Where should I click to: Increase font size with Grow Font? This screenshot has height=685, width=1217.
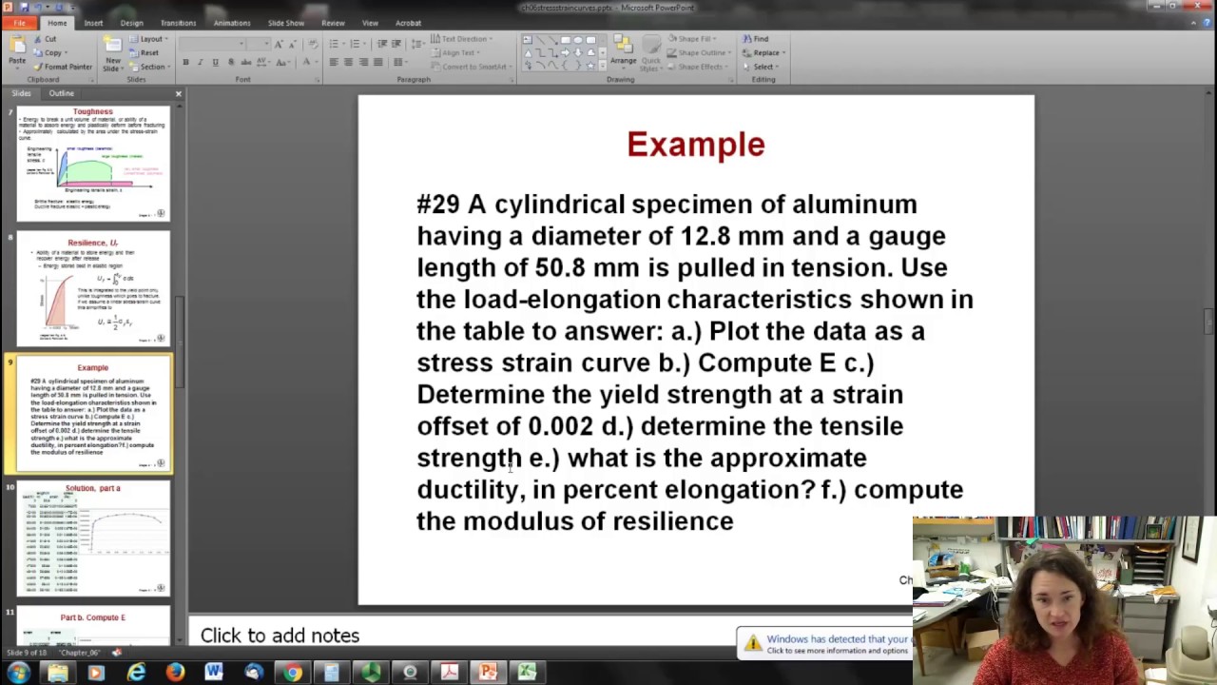(x=279, y=44)
